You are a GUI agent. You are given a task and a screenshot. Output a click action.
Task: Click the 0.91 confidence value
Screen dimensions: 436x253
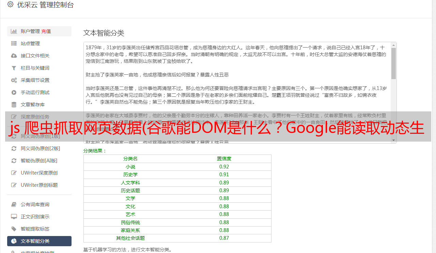pyautogui.click(x=224, y=175)
